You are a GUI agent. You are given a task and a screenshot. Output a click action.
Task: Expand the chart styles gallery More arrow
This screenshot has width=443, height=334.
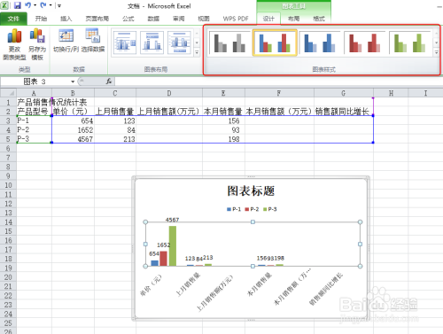436,52
